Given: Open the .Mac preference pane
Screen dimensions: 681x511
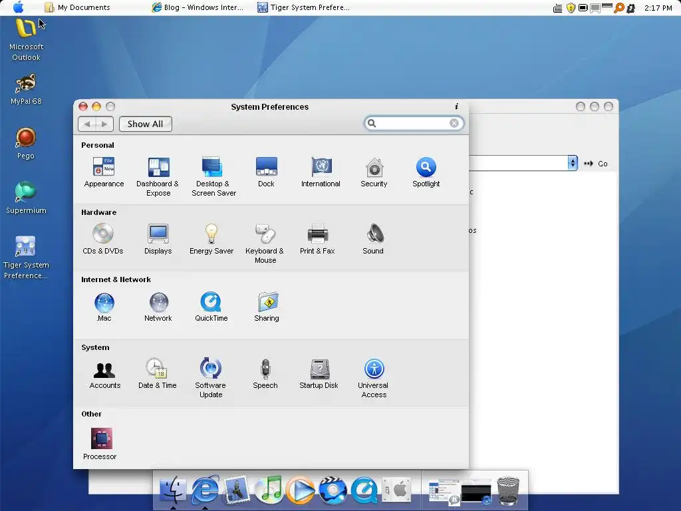Looking at the screenshot, I should click(104, 307).
